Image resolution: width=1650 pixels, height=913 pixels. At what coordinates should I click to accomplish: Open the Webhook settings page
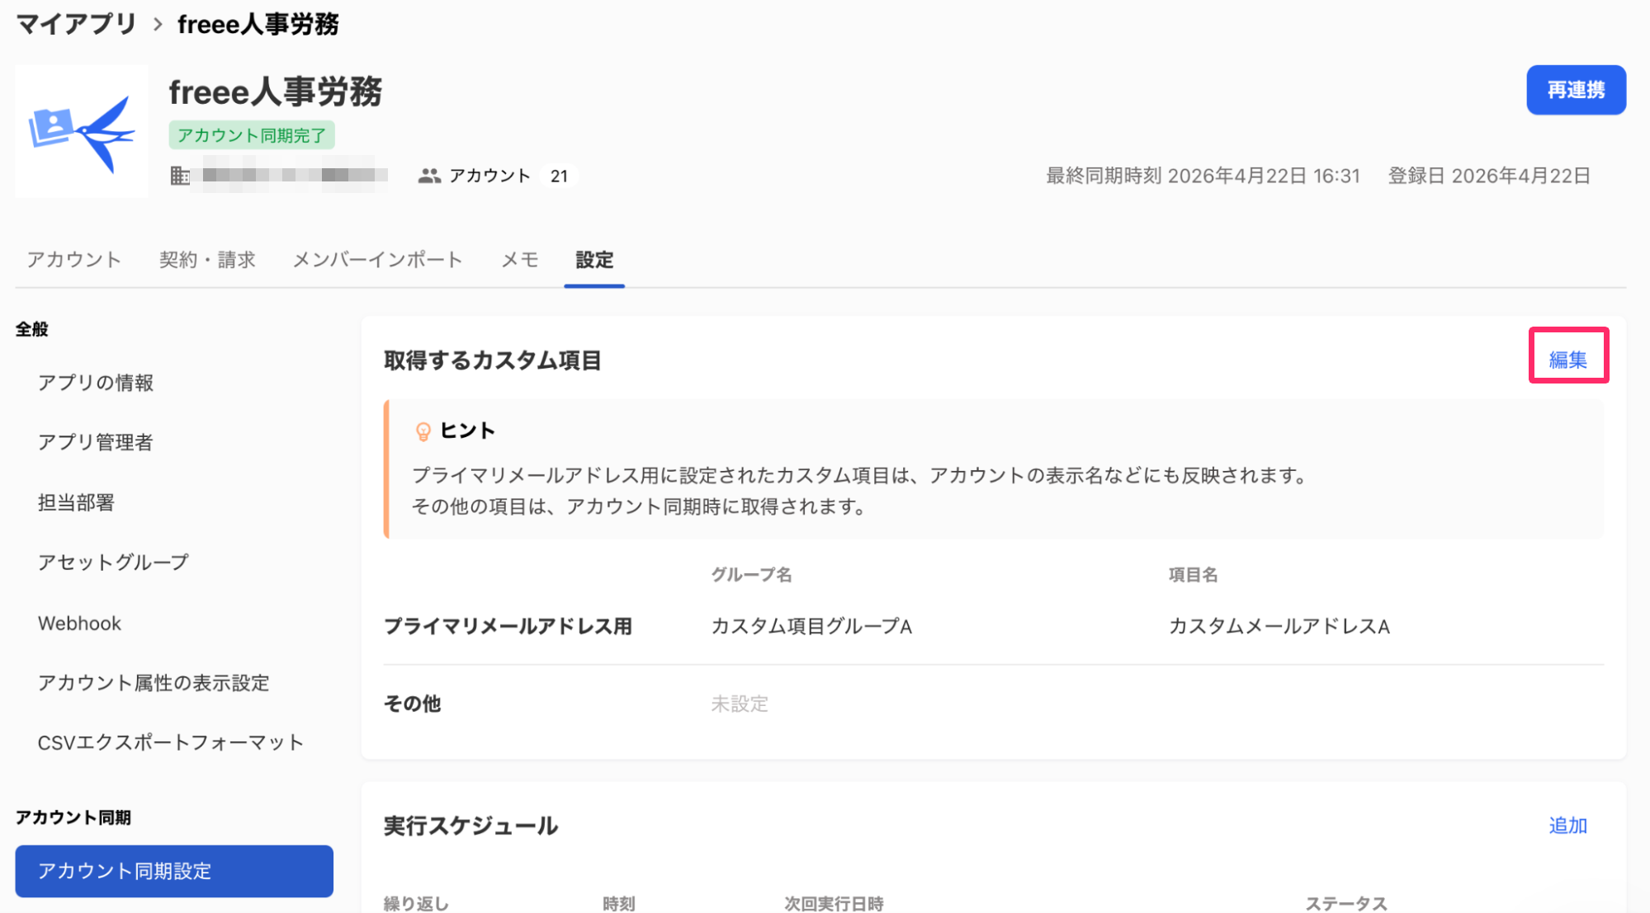(x=79, y=624)
